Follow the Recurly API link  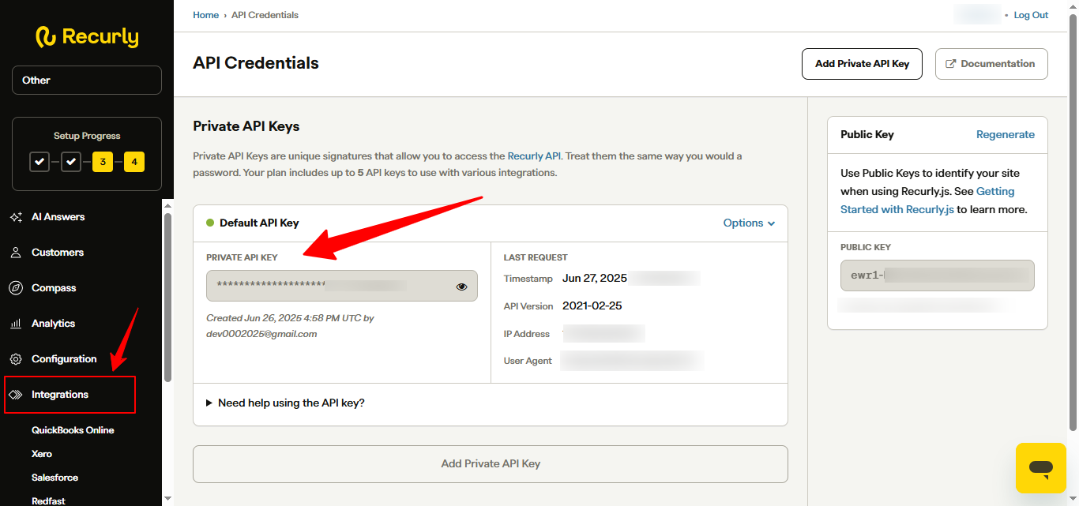point(535,156)
